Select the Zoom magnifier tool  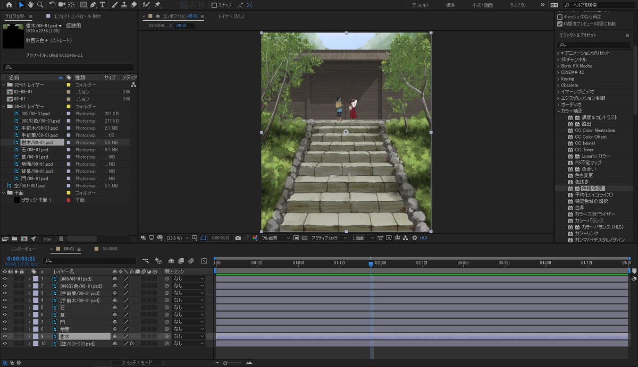pyautogui.click(x=40, y=5)
